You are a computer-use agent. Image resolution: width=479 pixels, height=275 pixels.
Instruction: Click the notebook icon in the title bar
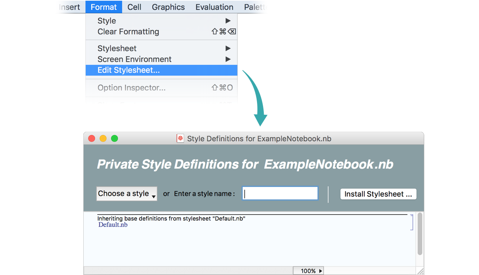coord(180,139)
